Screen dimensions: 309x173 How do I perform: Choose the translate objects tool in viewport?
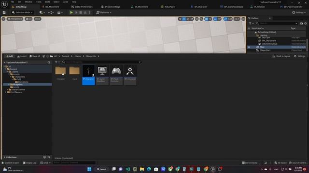[184, 19]
